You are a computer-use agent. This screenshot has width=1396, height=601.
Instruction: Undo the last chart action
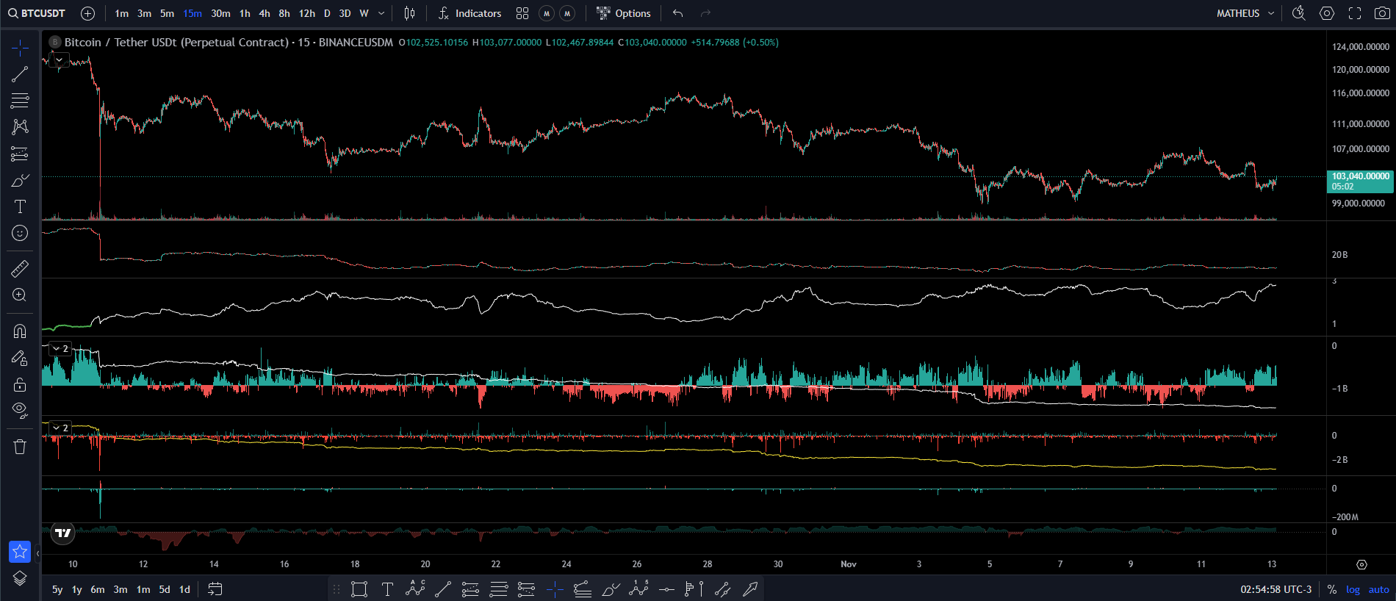click(677, 13)
